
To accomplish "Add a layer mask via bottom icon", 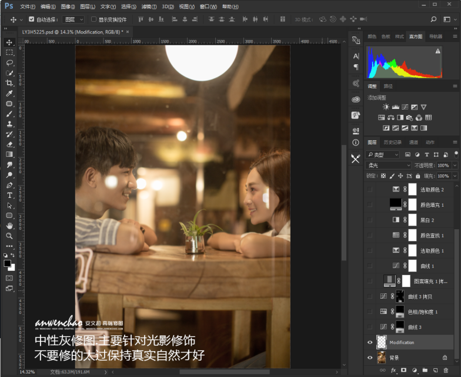I will [x=403, y=370].
